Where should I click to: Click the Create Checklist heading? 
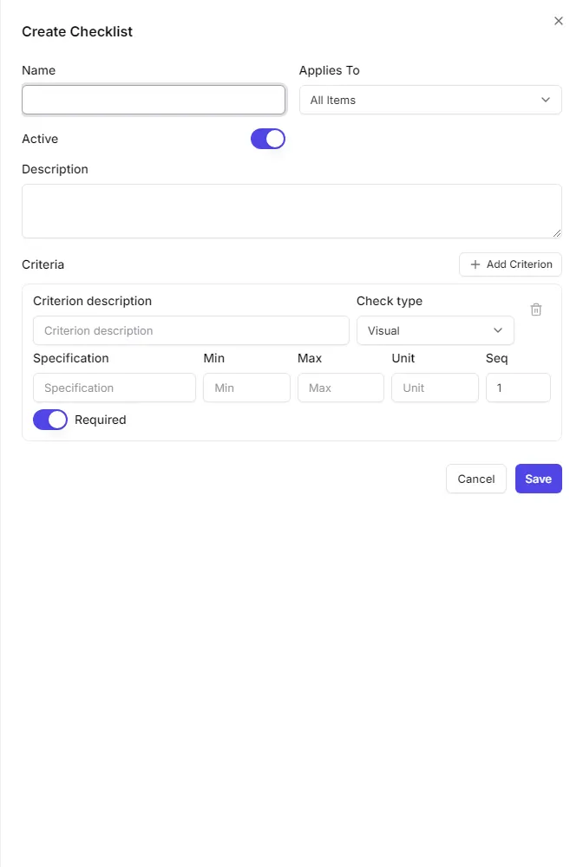[77, 31]
